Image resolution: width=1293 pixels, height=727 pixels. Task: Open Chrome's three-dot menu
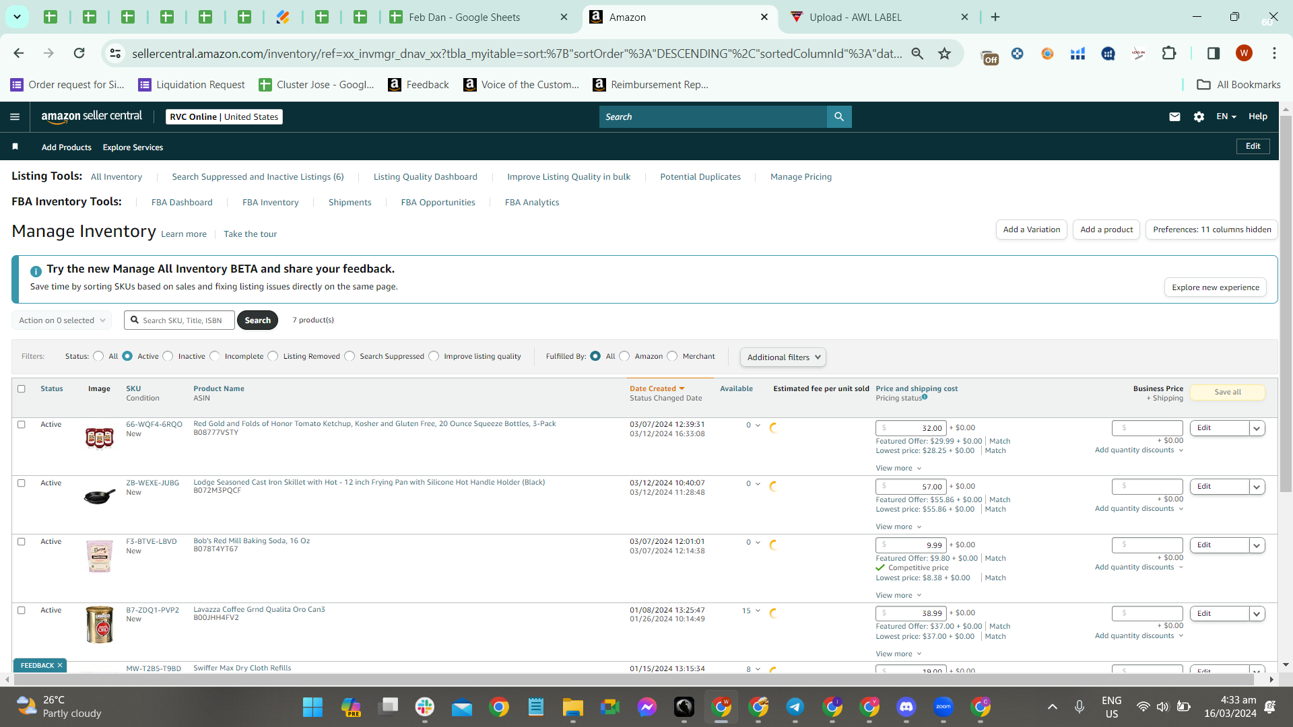tap(1274, 53)
